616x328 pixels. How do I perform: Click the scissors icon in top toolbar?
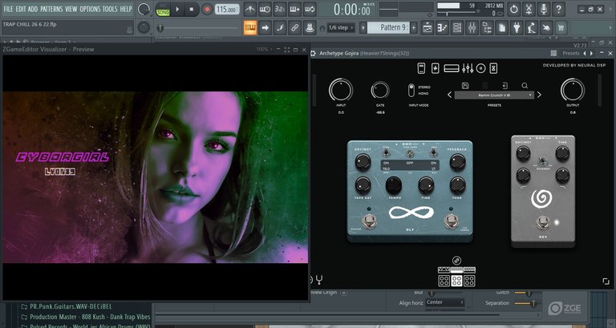point(529,9)
